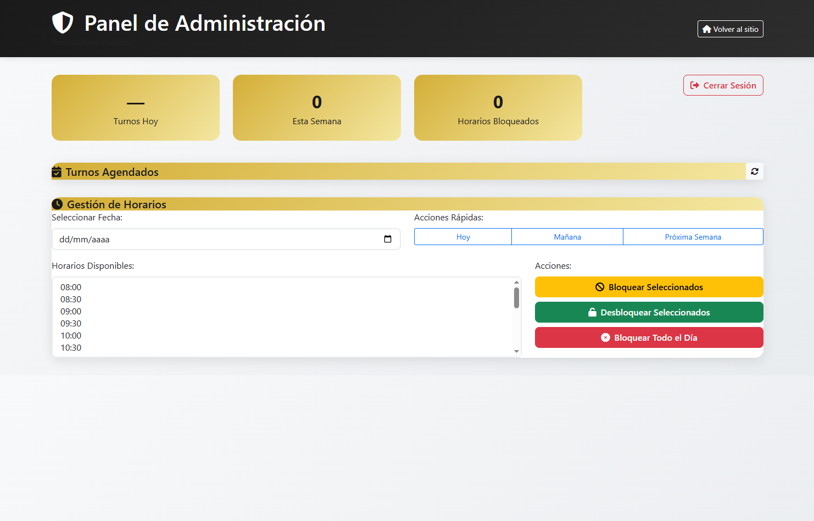Select the Próxima Semana quick action
Screen dimensions: 814x521
pyautogui.click(x=693, y=237)
